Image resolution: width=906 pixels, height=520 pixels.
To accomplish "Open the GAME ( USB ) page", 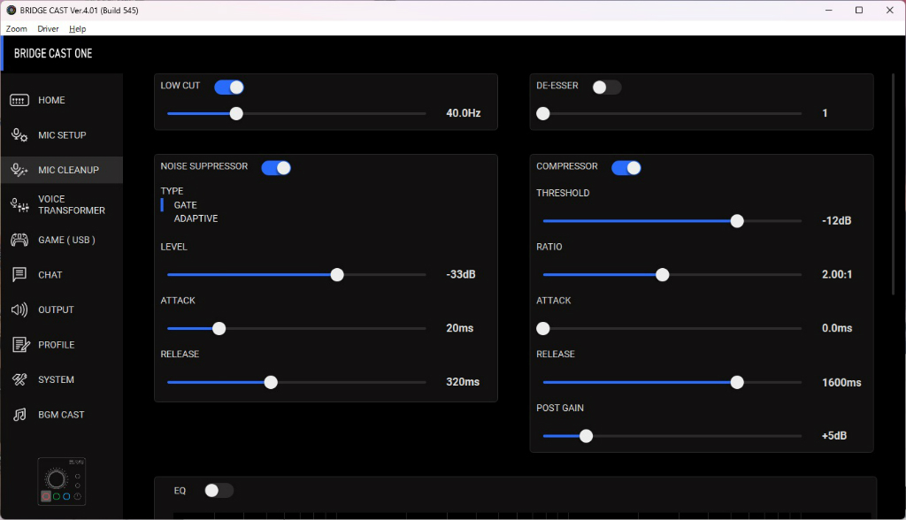I will 66,240.
